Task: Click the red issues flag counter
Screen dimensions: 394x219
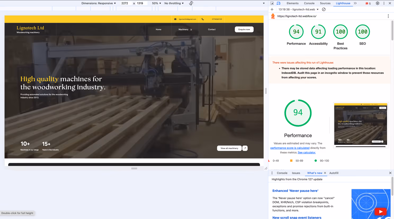Action: [368, 3]
